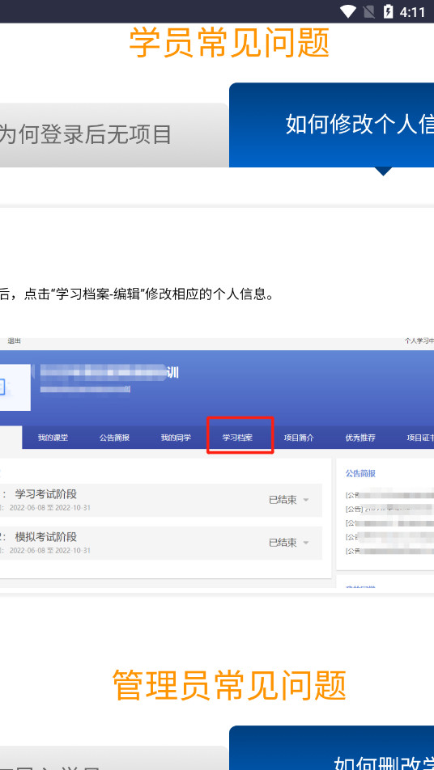Tap the Wi-Fi status icon
434x770 pixels.
(x=348, y=11)
